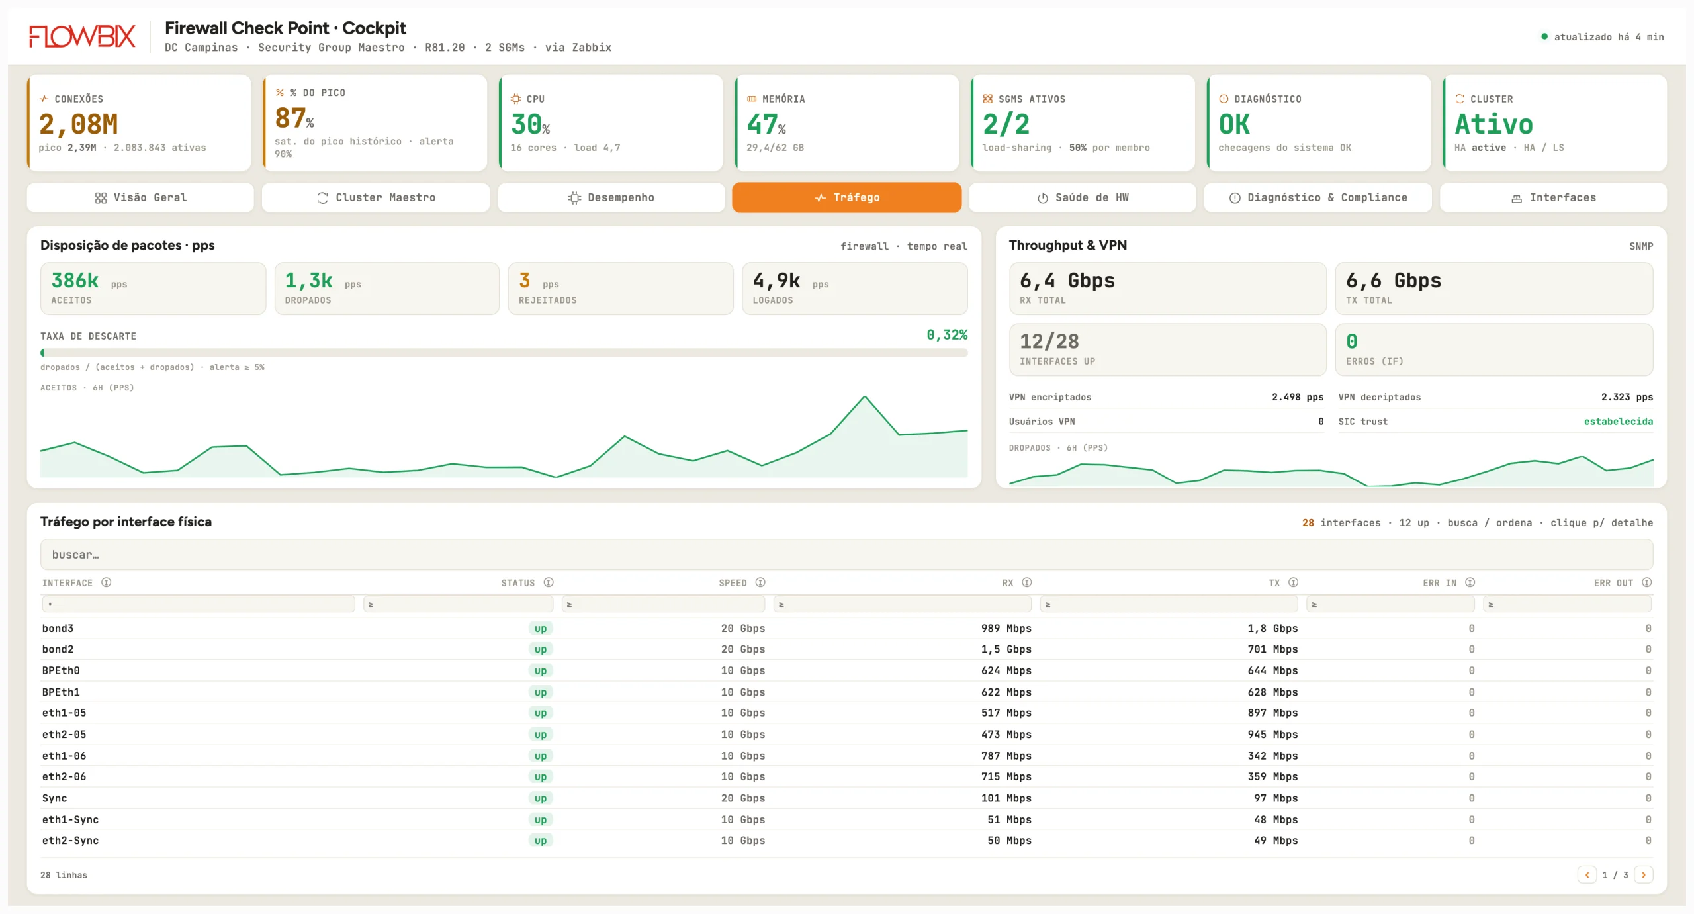Open the Saúde de HW tab
The width and height of the screenshot is (1694, 914).
[1083, 197]
